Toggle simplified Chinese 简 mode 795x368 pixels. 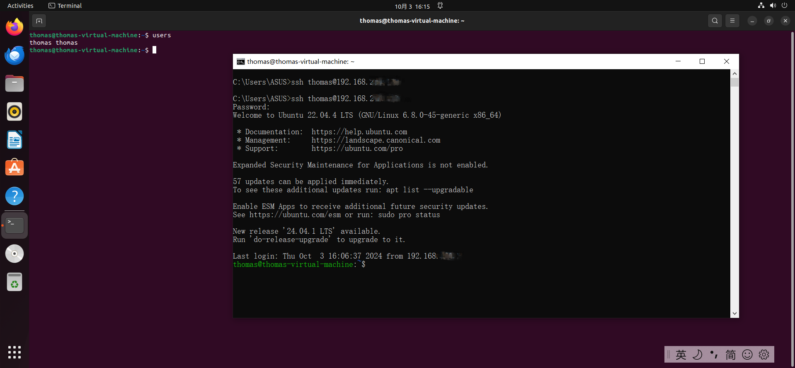tap(730, 355)
